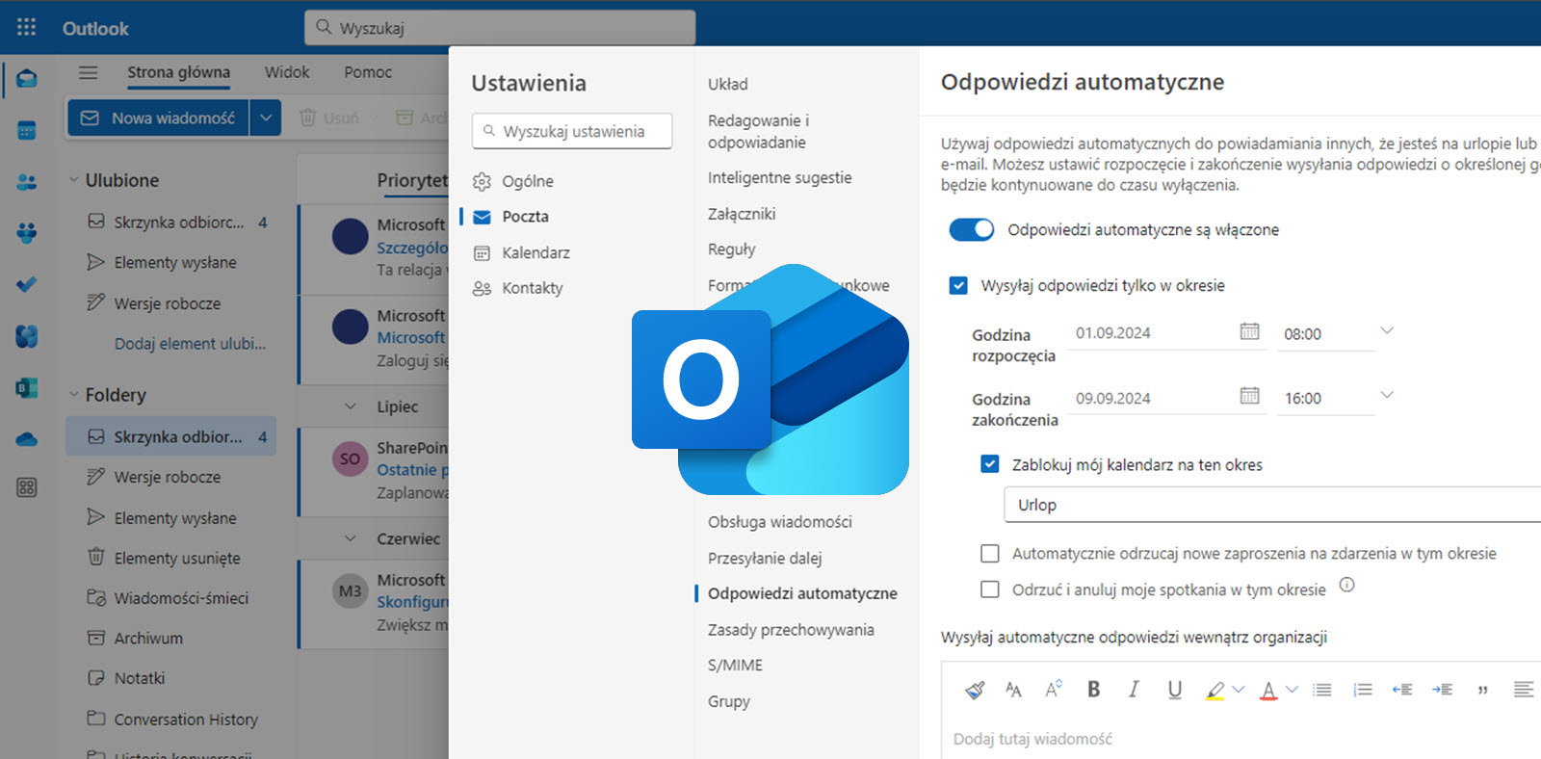
Task: Open the Archiwum folder
Action: click(148, 639)
